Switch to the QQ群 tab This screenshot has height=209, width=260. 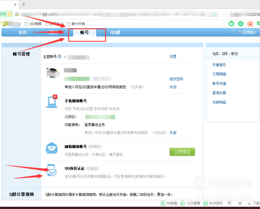(115, 33)
